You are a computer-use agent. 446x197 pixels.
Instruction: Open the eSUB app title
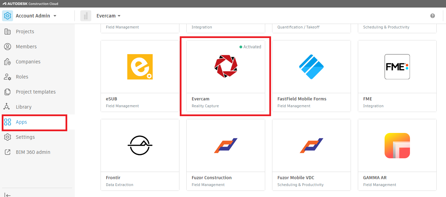(x=111, y=99)
